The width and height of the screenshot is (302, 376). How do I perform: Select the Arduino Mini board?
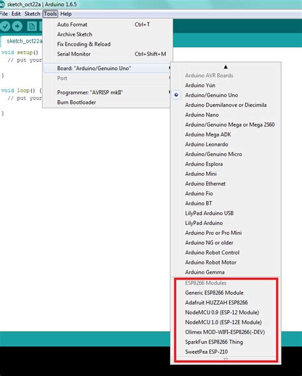[x=226, y=173]
